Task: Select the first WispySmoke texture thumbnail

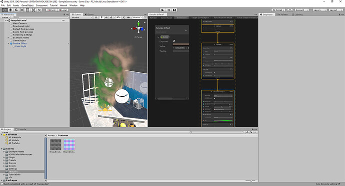Action: pyautogui.click(x=55, y=145)
